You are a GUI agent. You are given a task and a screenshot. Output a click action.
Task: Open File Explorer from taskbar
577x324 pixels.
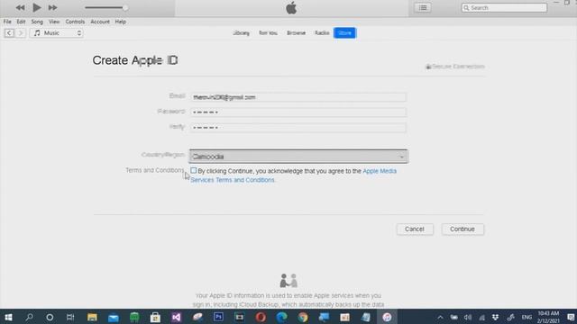click(92, 317)
